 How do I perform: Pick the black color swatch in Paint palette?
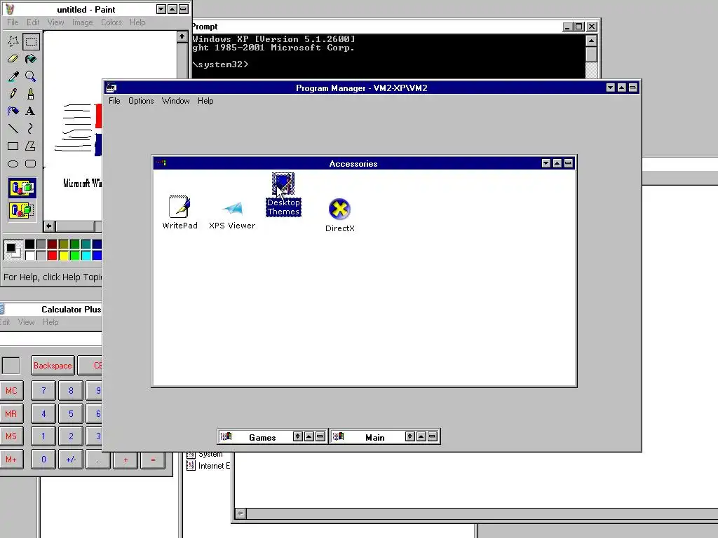point(29,244)
